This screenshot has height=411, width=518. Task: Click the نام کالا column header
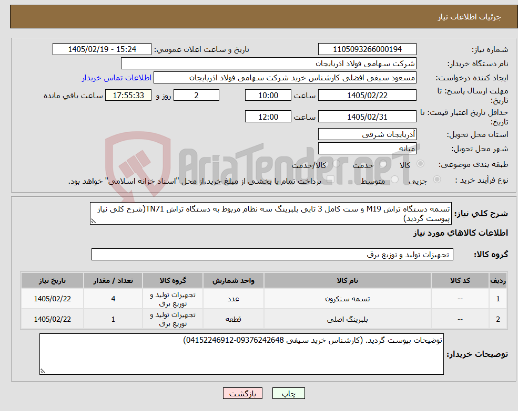[x=347, y=280]
